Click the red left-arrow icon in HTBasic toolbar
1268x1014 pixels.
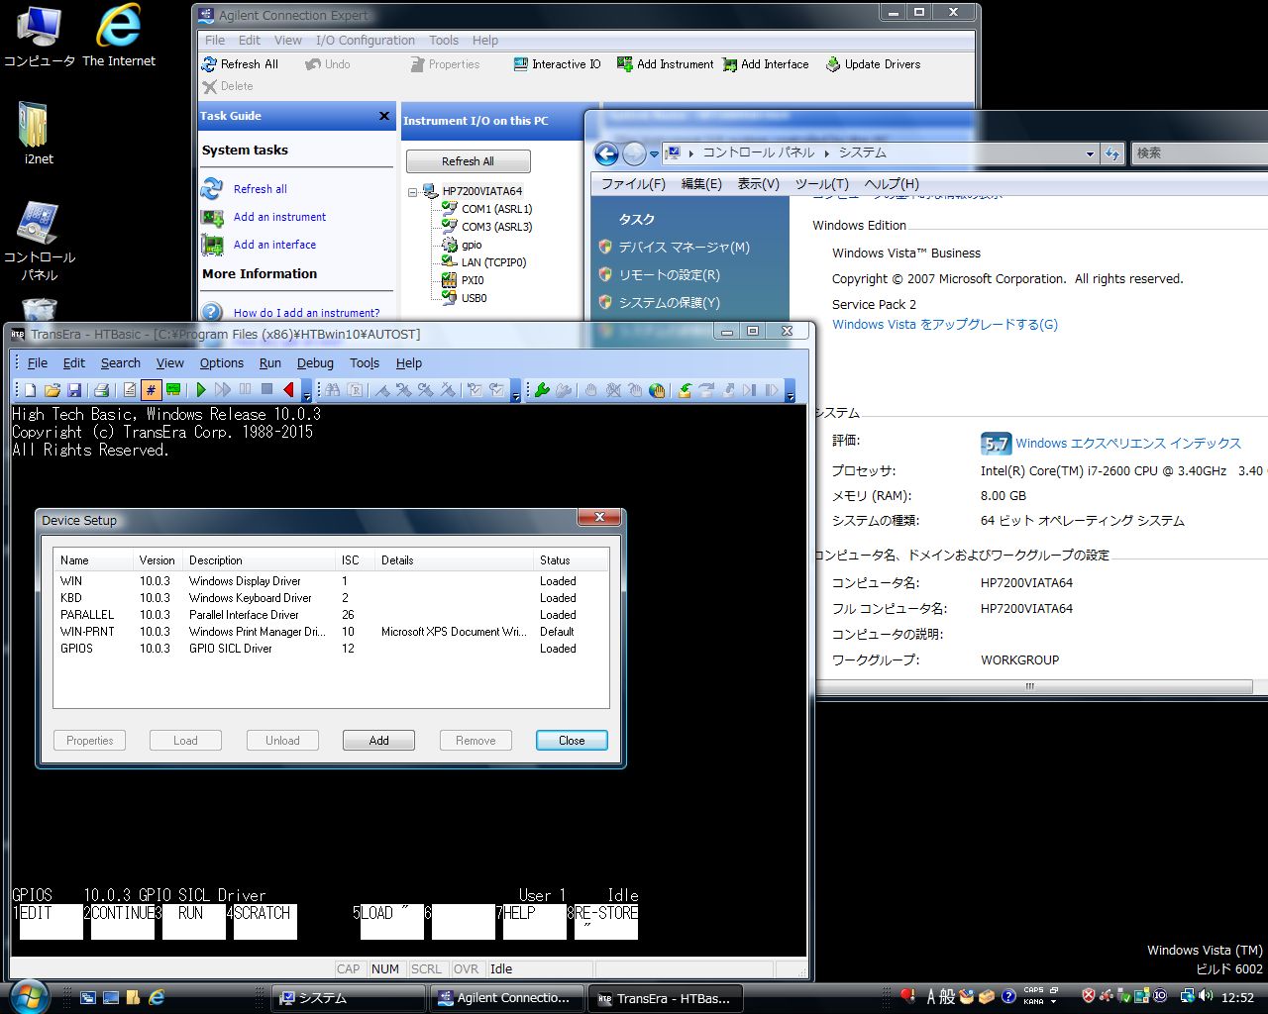[x=288, y=390]
